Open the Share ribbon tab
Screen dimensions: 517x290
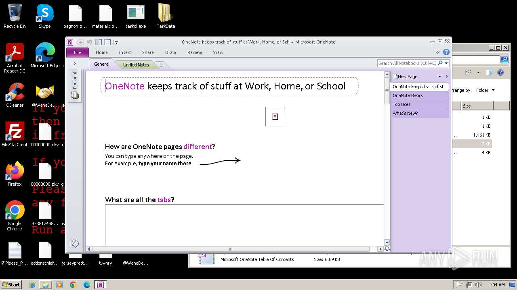(x=148, y=52)
